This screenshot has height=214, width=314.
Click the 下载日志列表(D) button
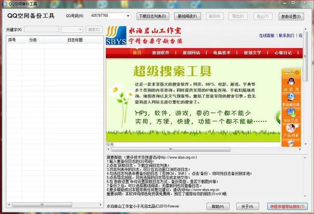click(x=153, y=16)
